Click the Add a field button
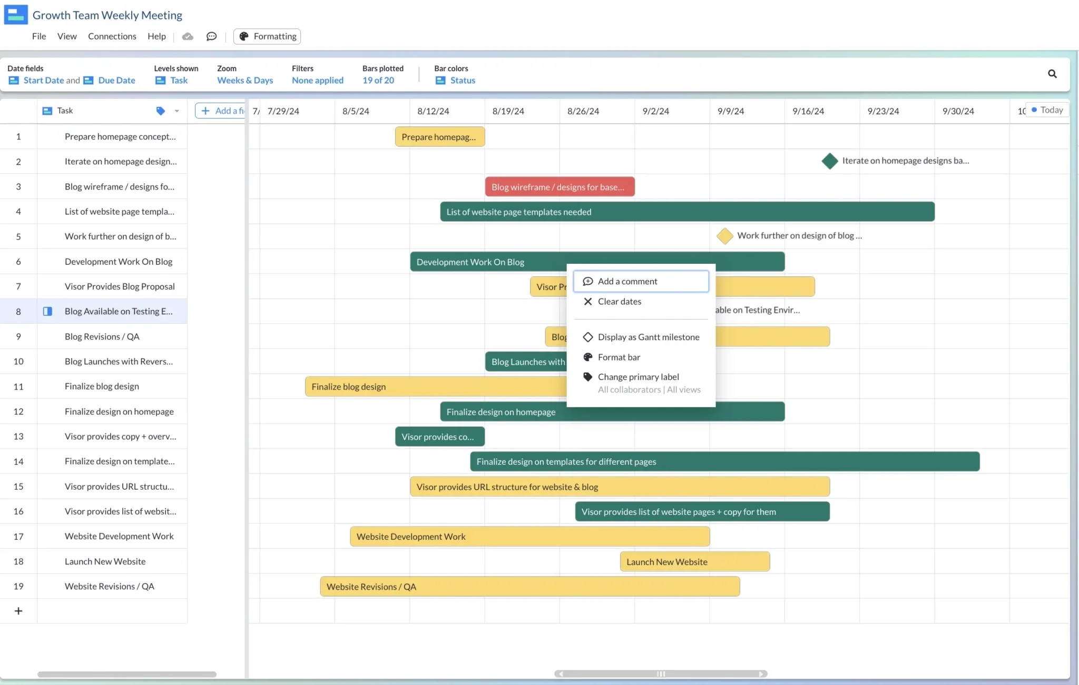This screenshot has width=1079, height=685. [222, 111]
